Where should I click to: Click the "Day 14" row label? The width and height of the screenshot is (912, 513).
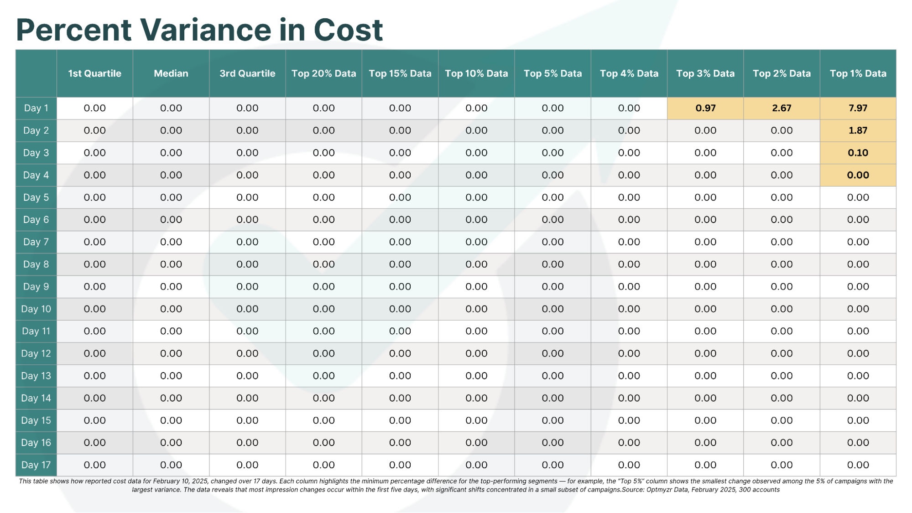(36, 398)
